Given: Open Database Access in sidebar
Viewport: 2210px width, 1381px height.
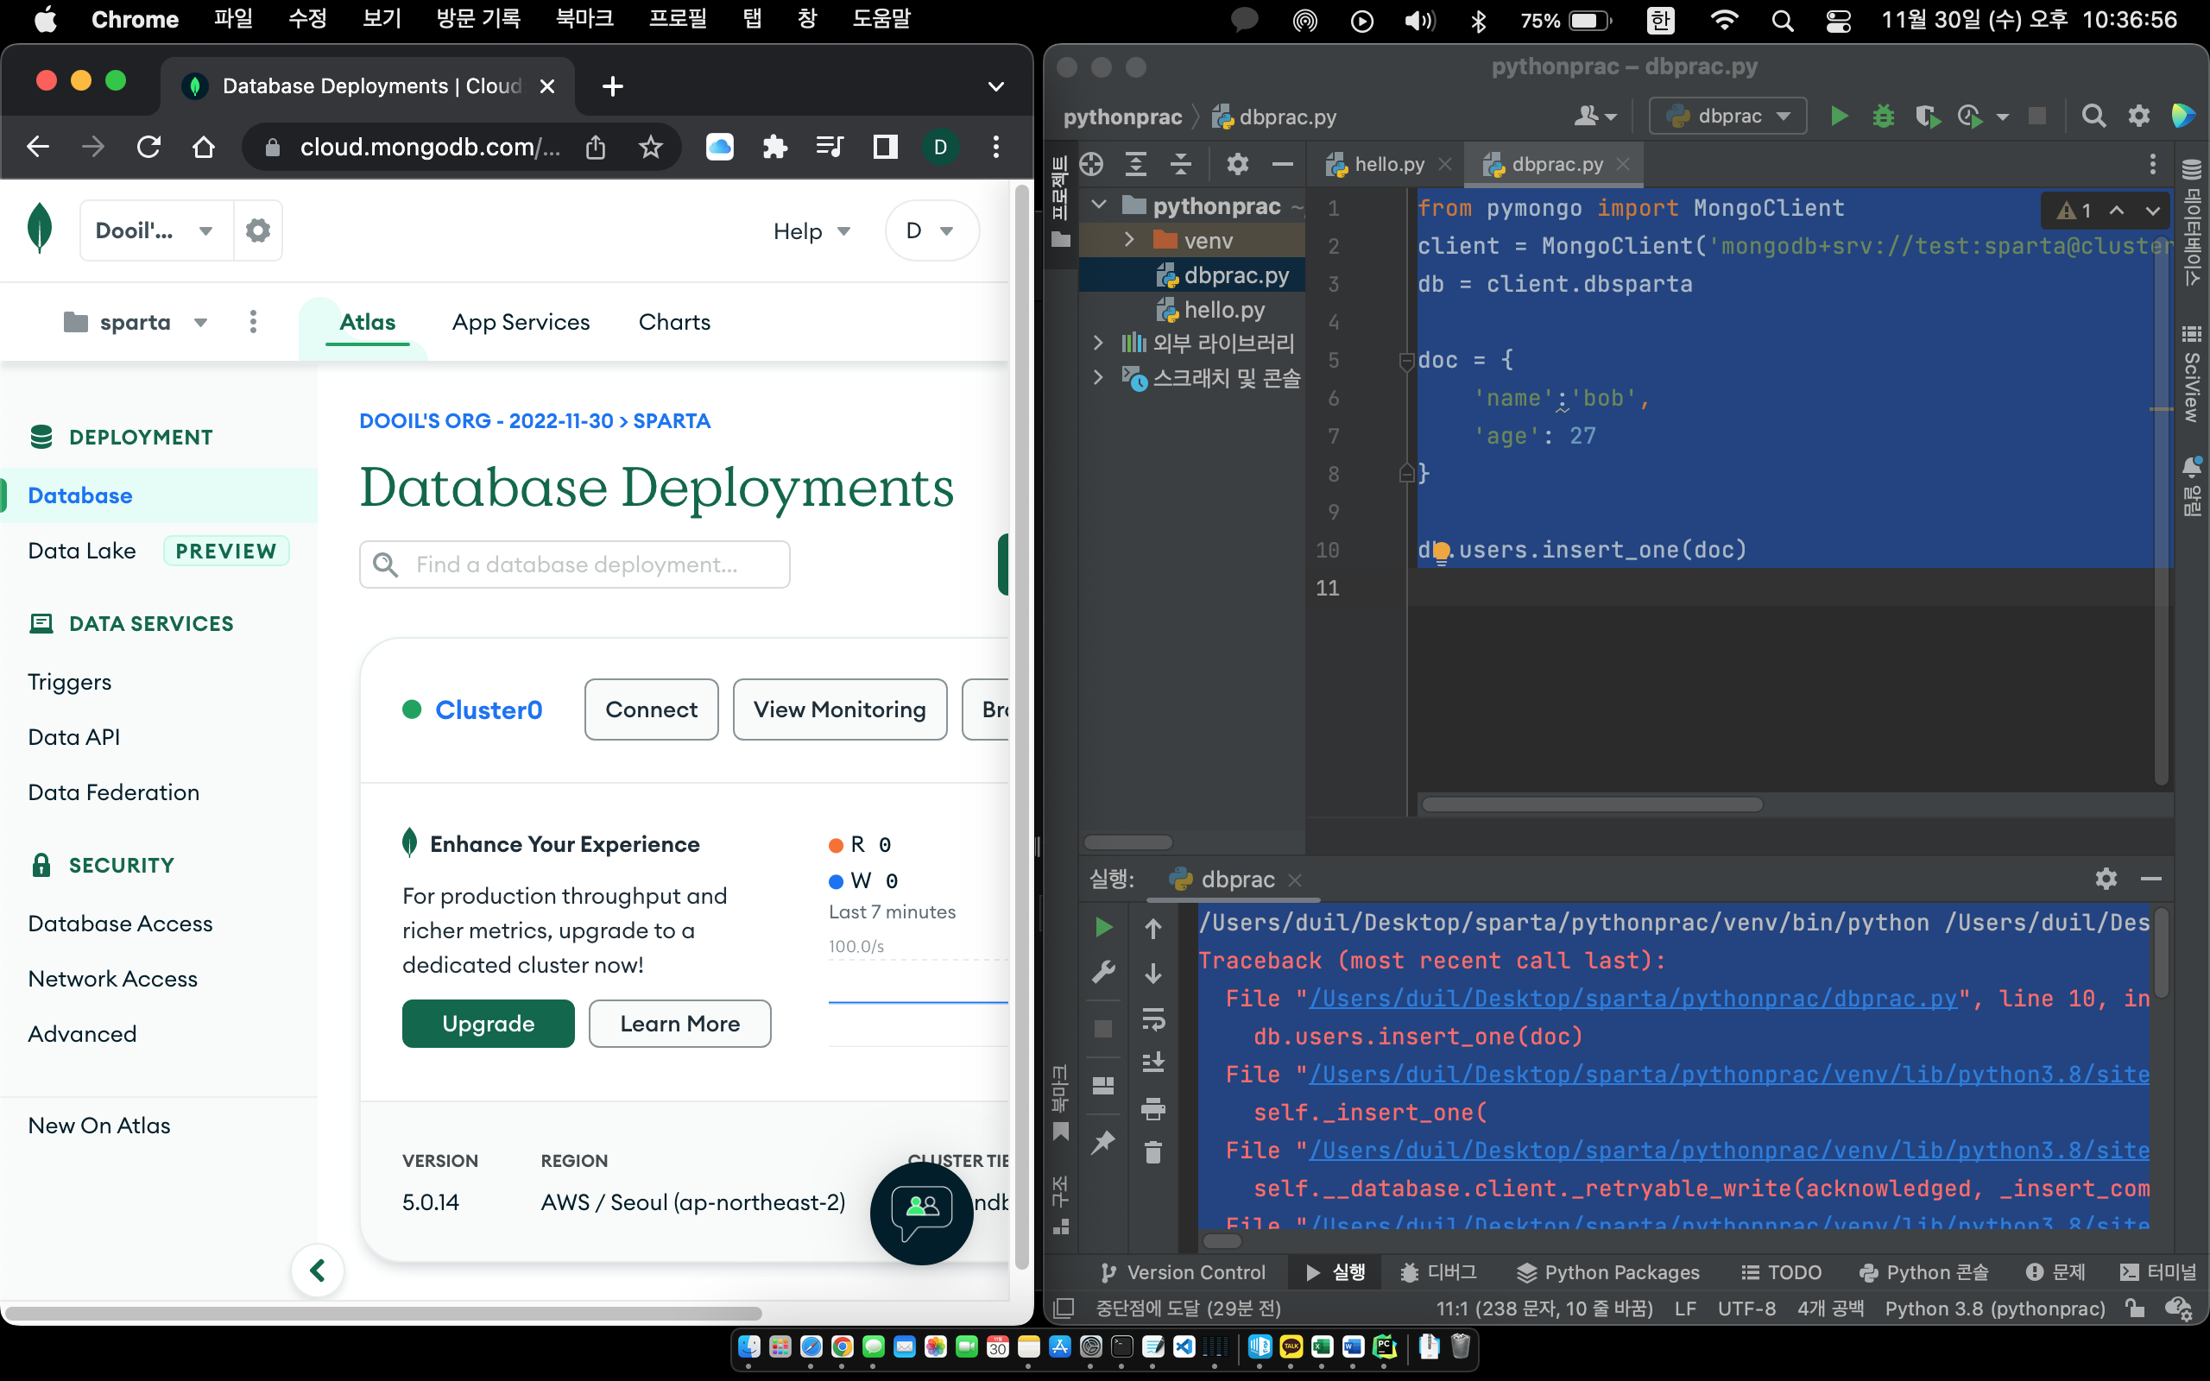Looking at the screenshot, I should (x=120, y=924).
